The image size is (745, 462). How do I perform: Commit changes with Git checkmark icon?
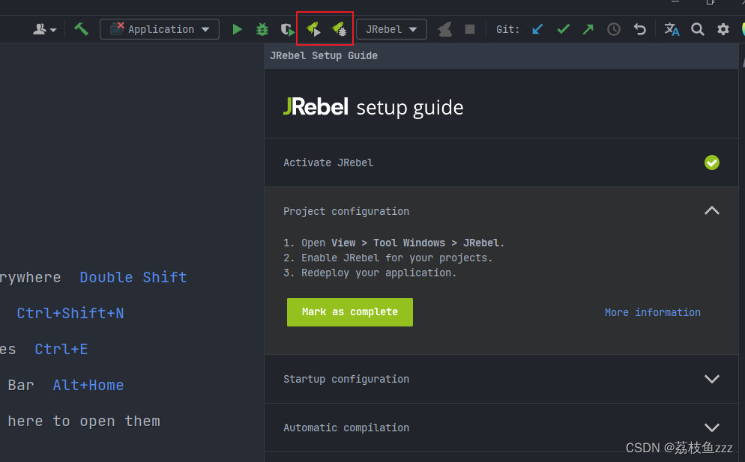[x=564, y=29]
